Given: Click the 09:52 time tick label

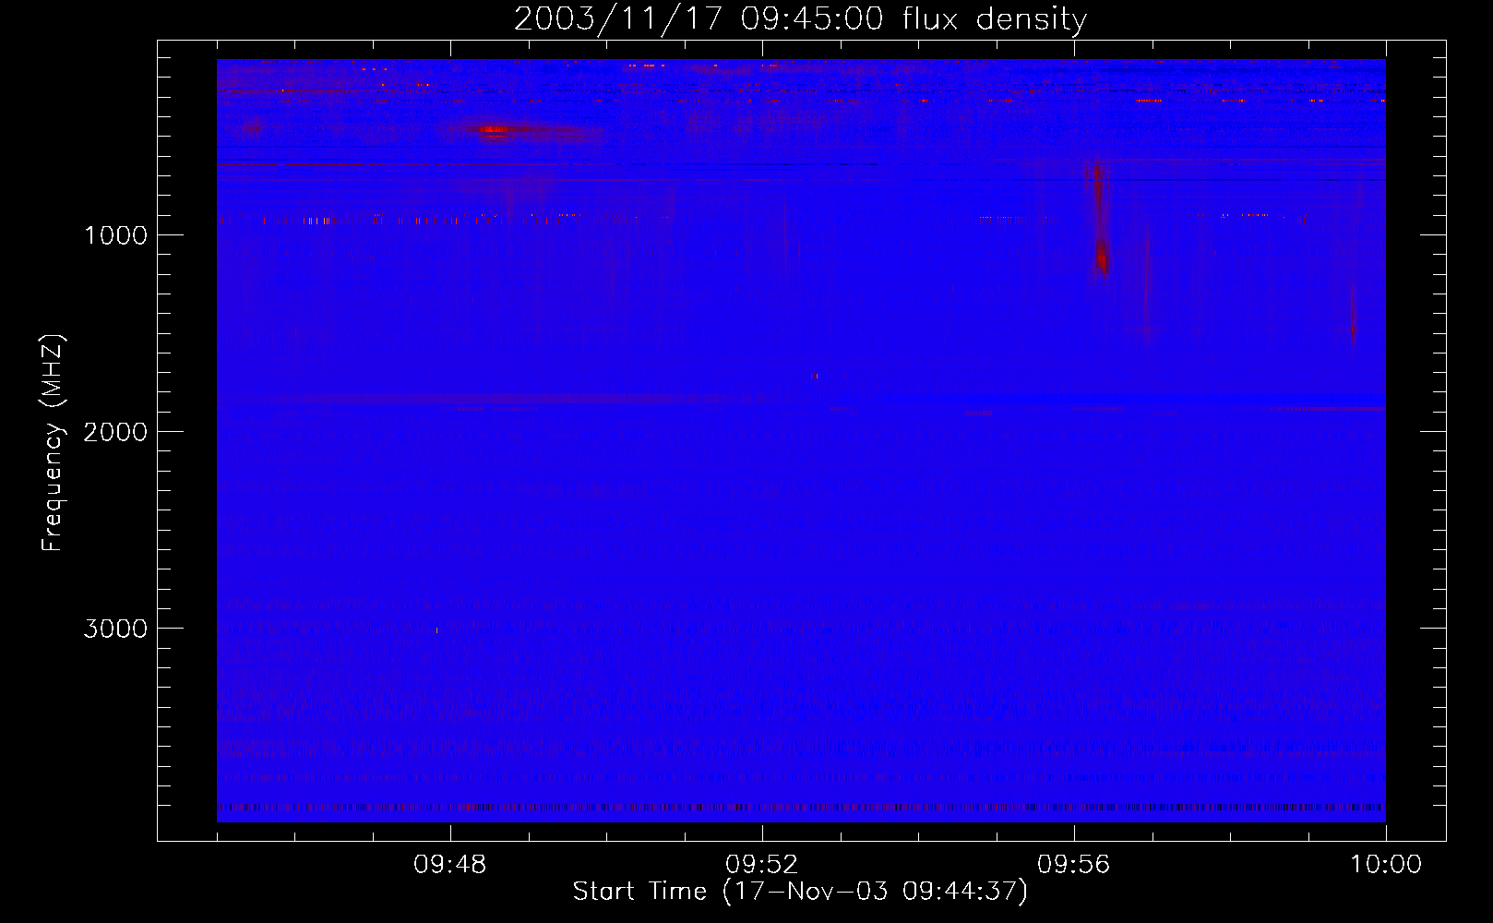Looking at the screenshot, I should click(x=762, y=865).
